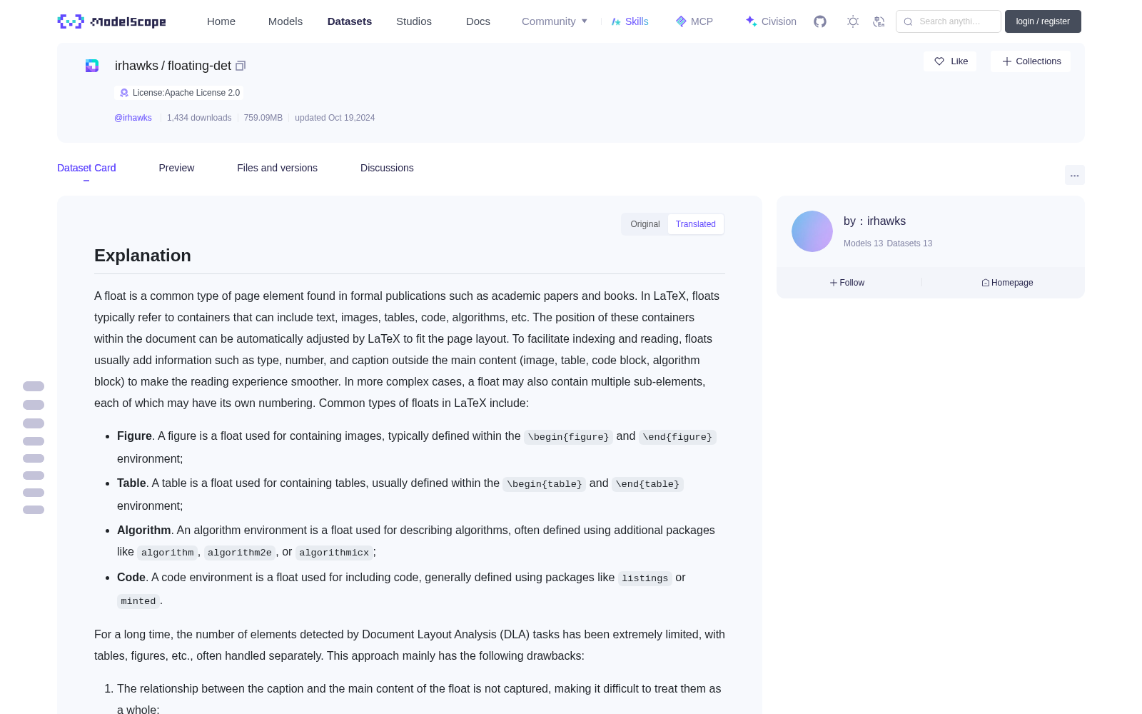Add dataset to Collections
Viewport: 1142px width, 714px height.
click(x=1031, y=61)
